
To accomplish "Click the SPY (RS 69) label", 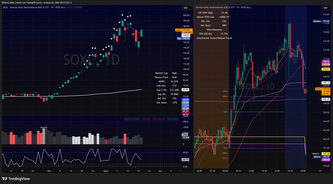I will pos(205,34).
